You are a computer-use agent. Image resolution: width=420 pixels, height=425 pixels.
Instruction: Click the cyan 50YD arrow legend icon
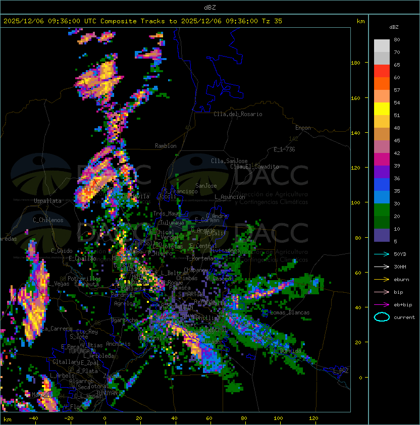pyautogui.click(x=382, y=254)
